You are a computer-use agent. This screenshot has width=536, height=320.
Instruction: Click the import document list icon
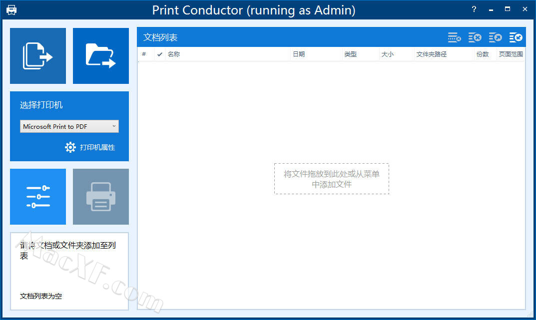pyautogui.click(x=516, y=37)
